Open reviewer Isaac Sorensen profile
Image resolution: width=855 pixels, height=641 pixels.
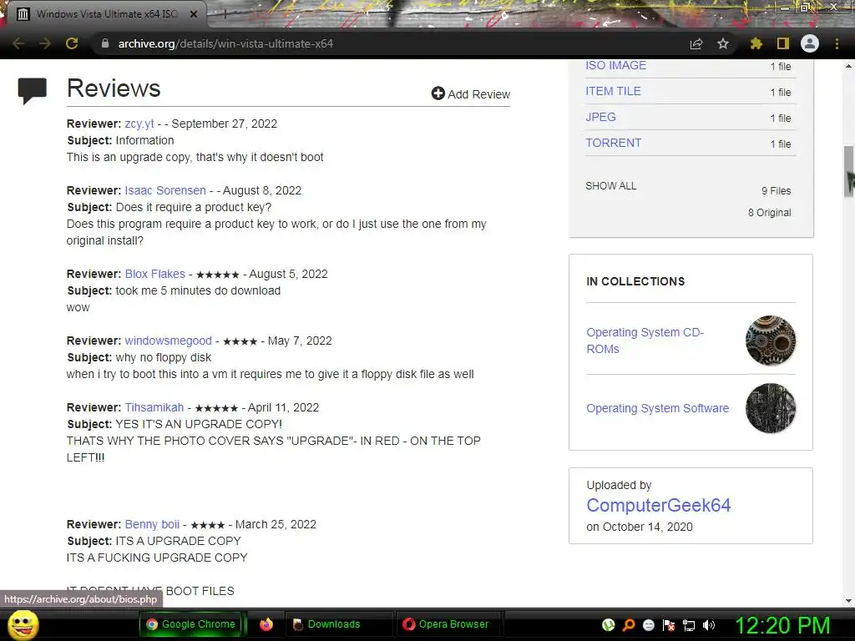click(x=165, y=190)
